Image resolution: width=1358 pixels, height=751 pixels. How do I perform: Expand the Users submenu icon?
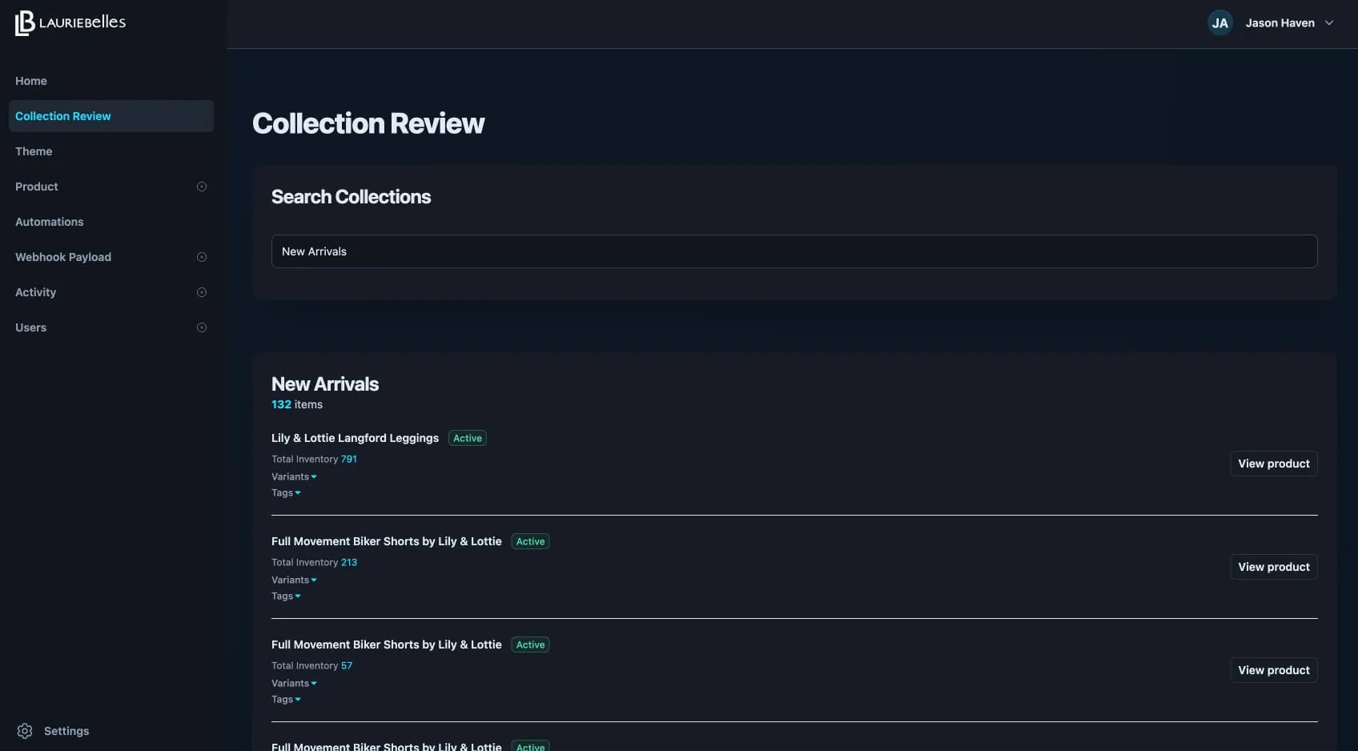(202, 327)
